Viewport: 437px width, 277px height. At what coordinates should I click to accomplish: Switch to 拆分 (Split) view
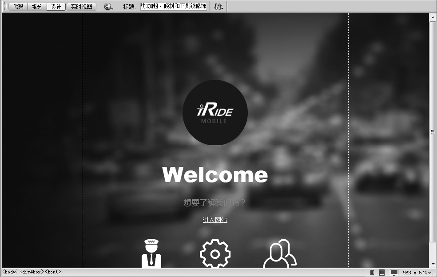(x=37, y=6)
